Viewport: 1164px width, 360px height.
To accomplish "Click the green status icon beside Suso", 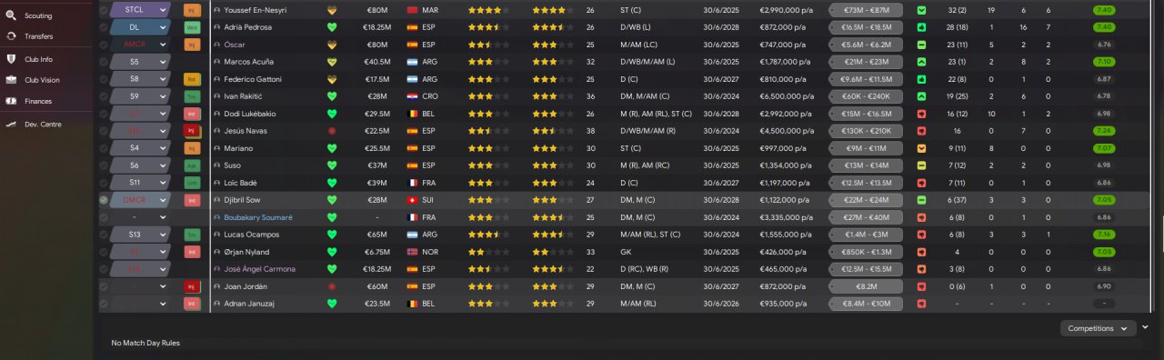I will tap(192, 165).
